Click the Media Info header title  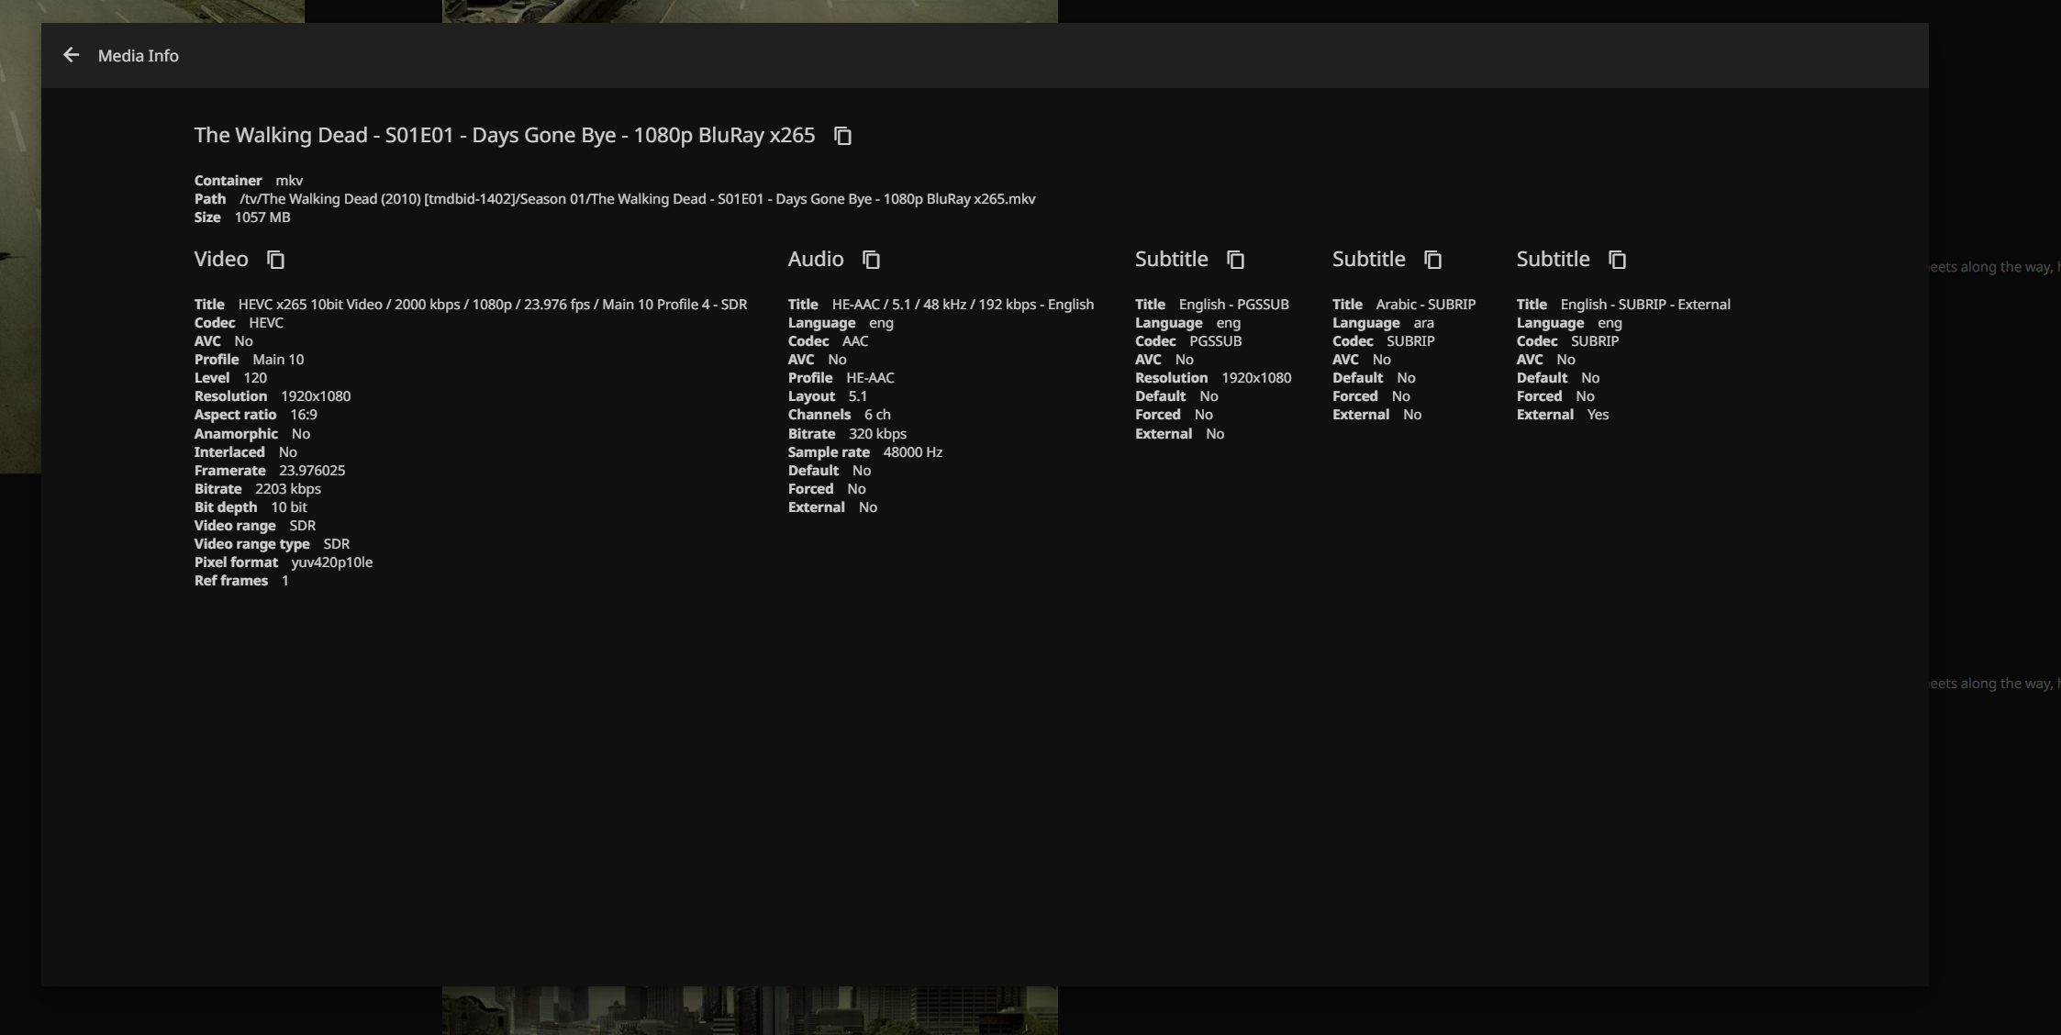pos(138,56)
